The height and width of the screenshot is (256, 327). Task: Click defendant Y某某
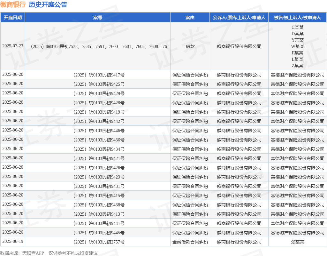click(298, 40)
